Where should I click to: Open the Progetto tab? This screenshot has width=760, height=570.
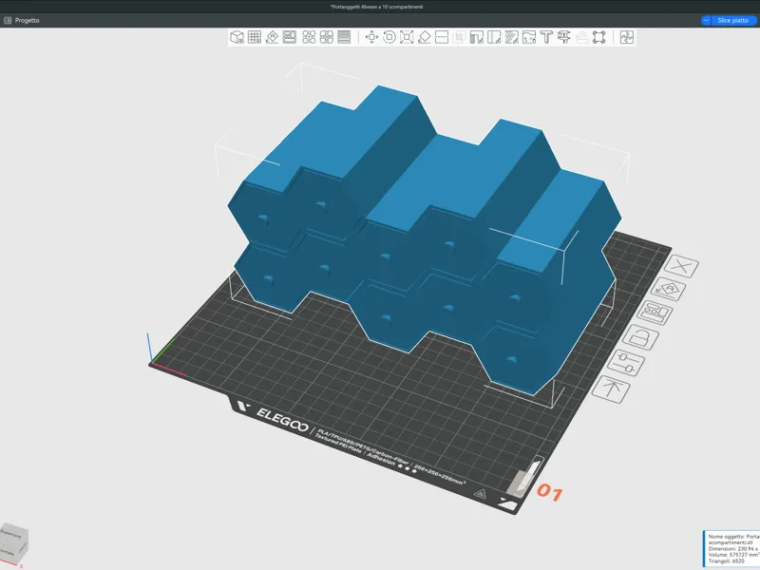[x=22, y=20]
